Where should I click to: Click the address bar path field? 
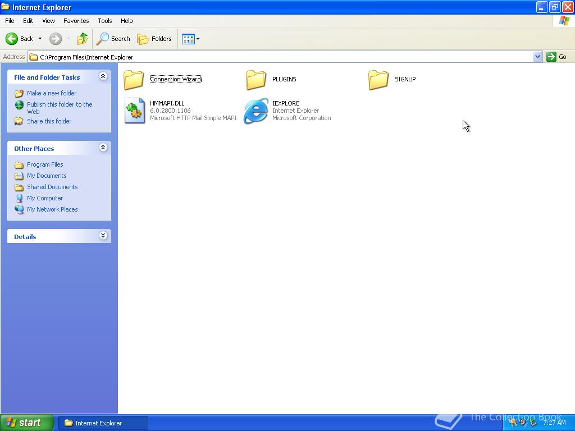[281, 57]
